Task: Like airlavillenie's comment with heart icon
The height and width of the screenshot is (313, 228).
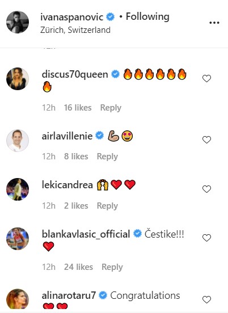Action: pyautogui.click(x=206, y=139)
